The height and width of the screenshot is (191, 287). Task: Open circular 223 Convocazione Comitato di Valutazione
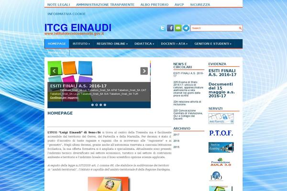pyautogui.click(x=188, y=115)
